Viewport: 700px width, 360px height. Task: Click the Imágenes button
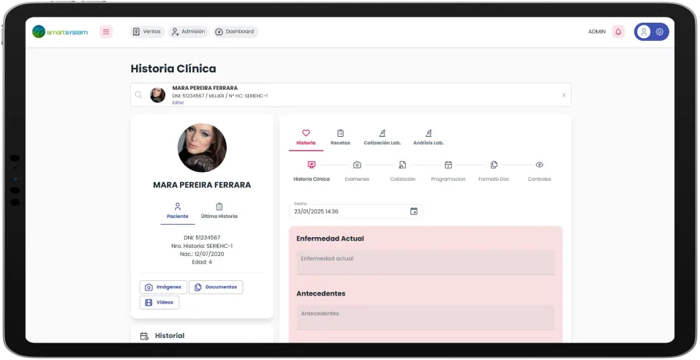tap(163, 287)
